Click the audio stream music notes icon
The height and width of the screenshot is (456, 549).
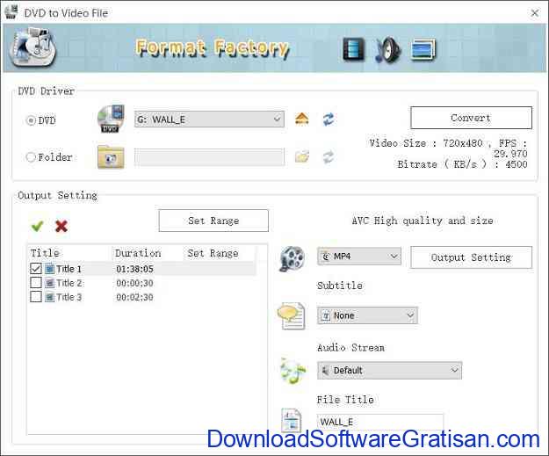point(293,371)
